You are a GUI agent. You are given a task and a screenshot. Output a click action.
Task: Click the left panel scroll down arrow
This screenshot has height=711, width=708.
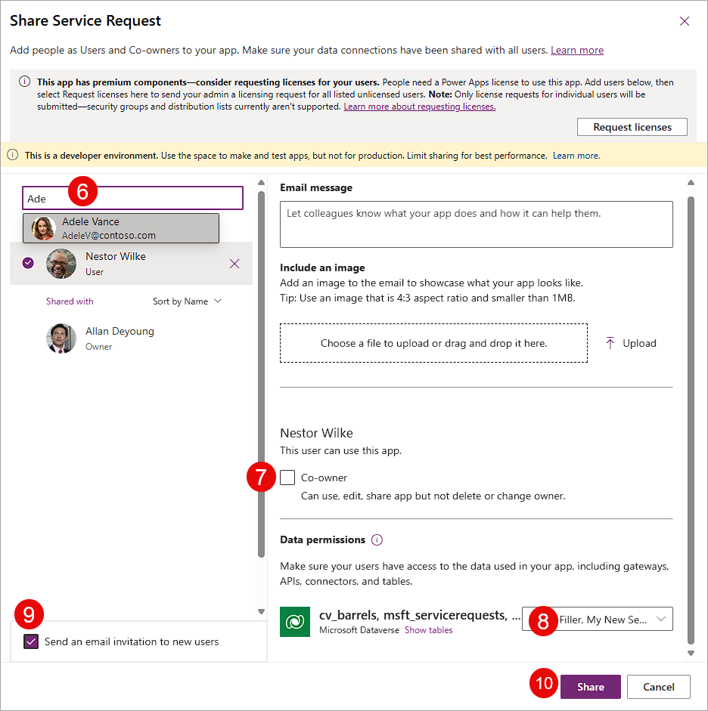coord(262,611)
